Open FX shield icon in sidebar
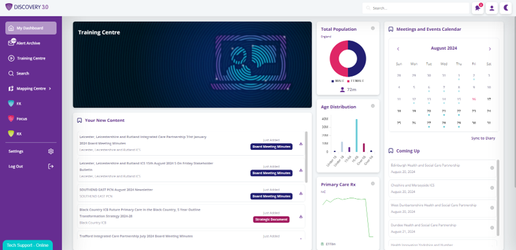This screenshot has height=250, width=516. click(x=11, y=103)
